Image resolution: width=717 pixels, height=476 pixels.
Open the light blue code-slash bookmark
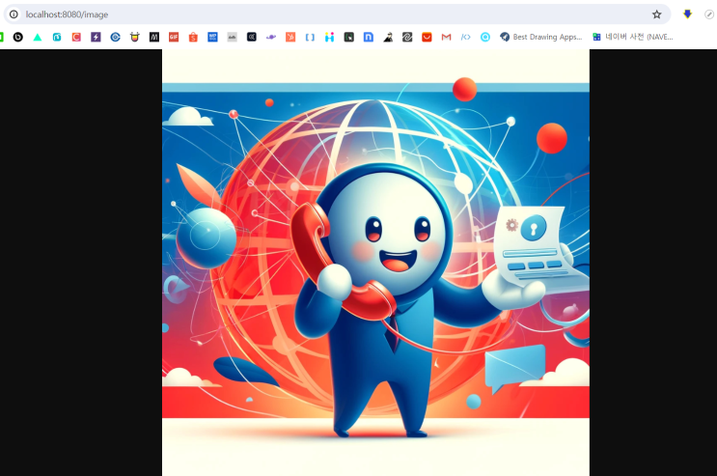pos(465,37)
